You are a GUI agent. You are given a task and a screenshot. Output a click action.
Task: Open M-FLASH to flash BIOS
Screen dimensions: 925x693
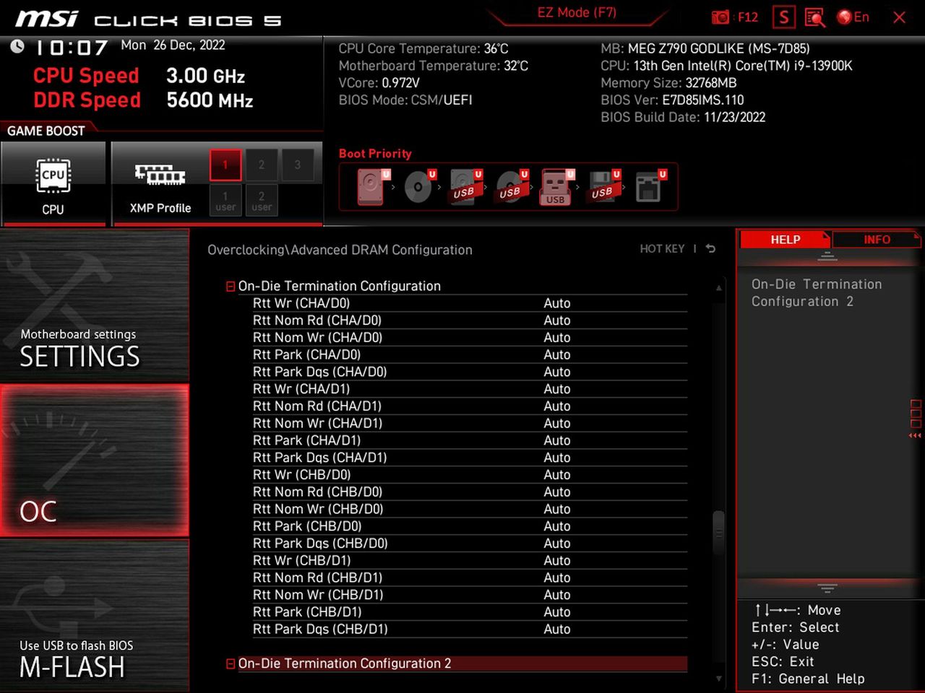pos(95,615)
